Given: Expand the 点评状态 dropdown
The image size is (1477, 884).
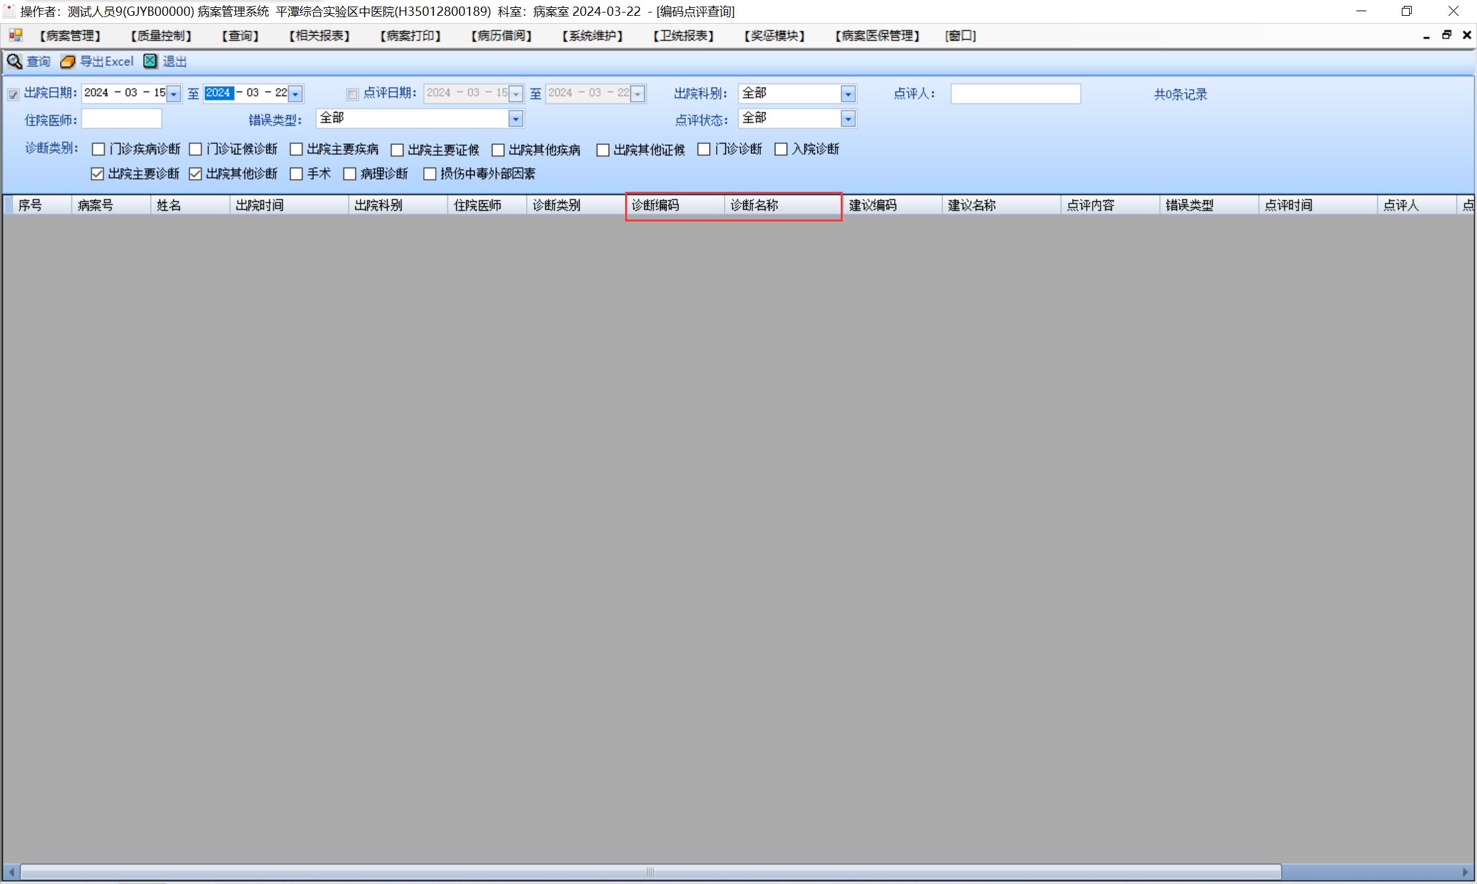Looking at the screenshot, I should [848, 119].
